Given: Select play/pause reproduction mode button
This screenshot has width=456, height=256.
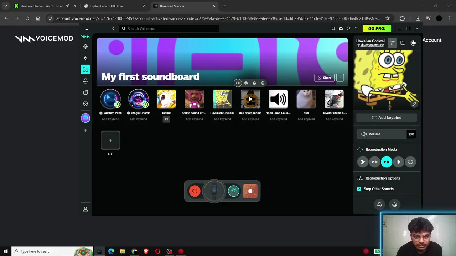Looking at the screenshot, I should coord(375,162).
